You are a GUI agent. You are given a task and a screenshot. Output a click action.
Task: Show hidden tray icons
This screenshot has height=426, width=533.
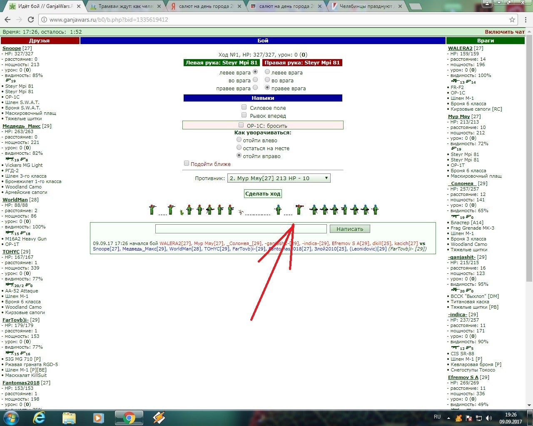449,418
